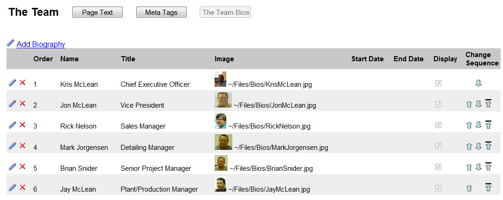The width and height of the screenshot is (503, 200).
Task: Click Jon McLean's bio image thumbnail
Action: pyautogui.click(x=223, y=100)
